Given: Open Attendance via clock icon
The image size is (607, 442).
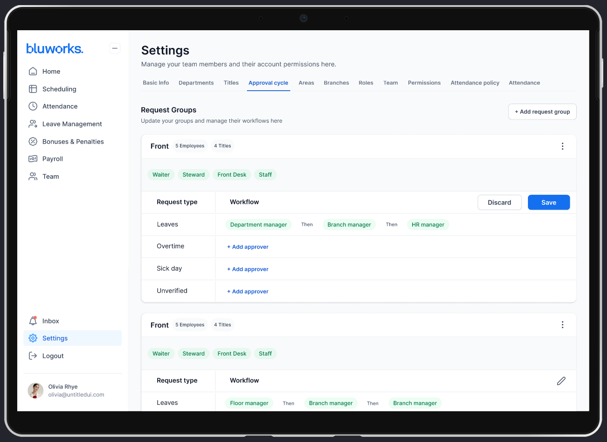Looking at the screenshot, I should (33, 106).
